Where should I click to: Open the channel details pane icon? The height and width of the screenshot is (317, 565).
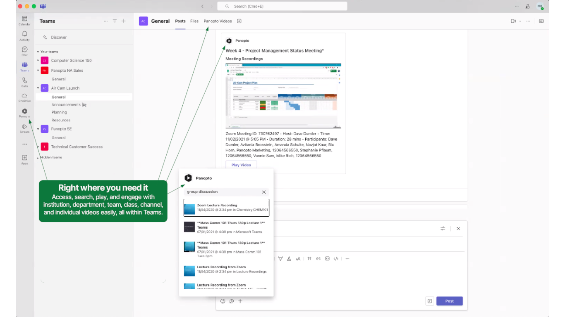coord(541,21)
